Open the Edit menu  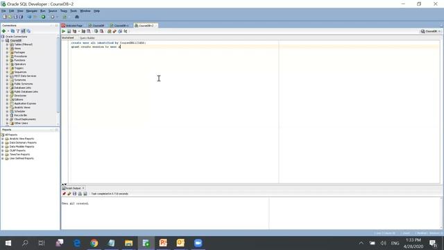click(x=11, y=11)
